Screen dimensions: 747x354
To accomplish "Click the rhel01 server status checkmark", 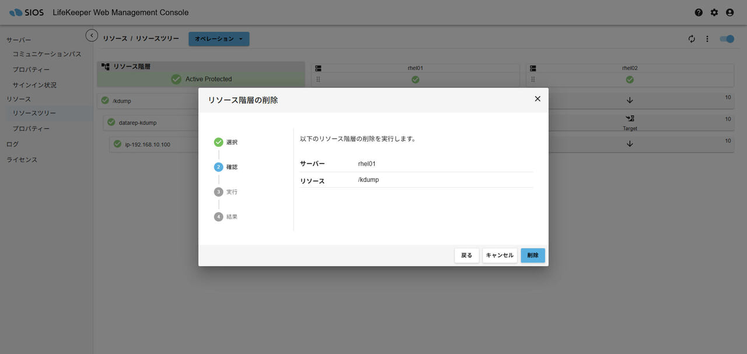I will point(415,79).
